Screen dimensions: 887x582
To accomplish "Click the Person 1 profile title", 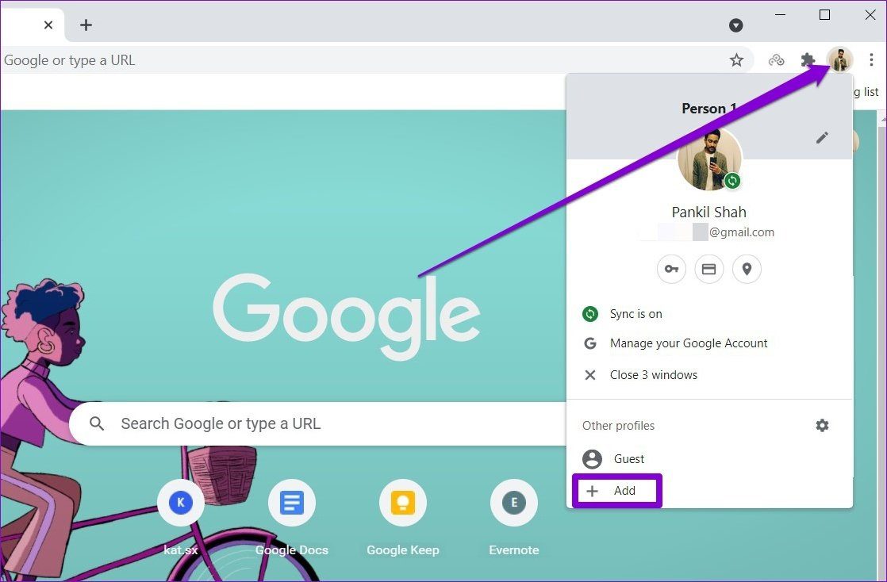I will [708, 109].
